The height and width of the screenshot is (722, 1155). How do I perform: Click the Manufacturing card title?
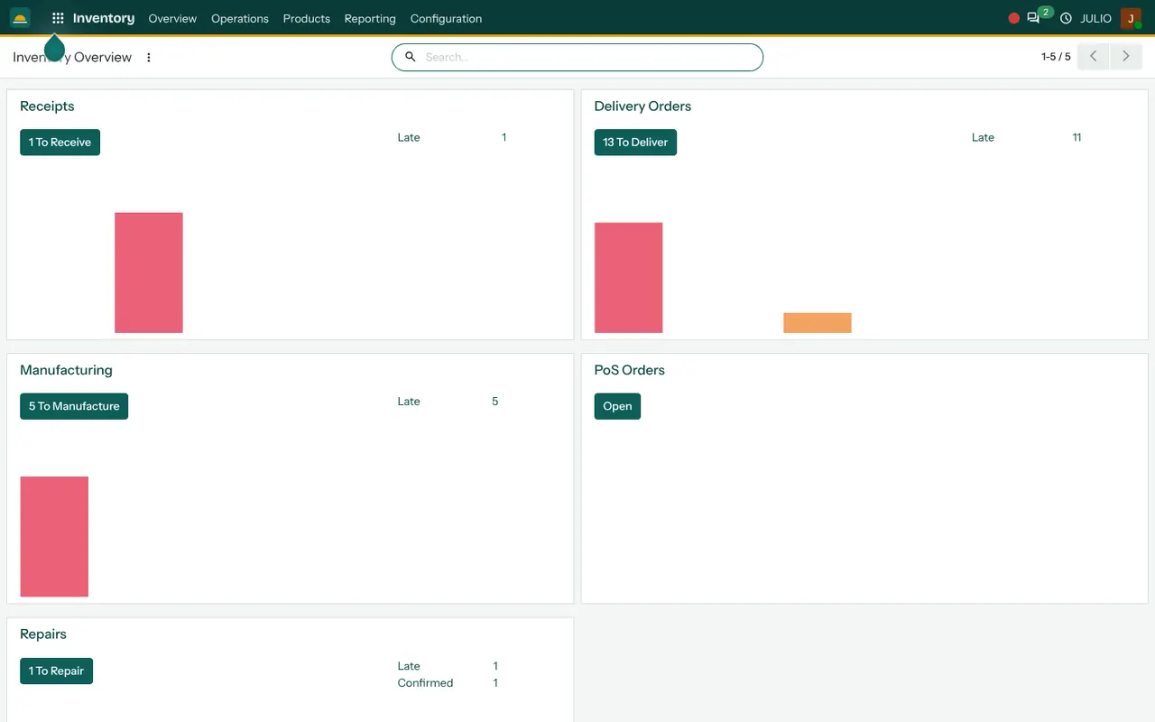pyautogui.click(x=66, y=370)
